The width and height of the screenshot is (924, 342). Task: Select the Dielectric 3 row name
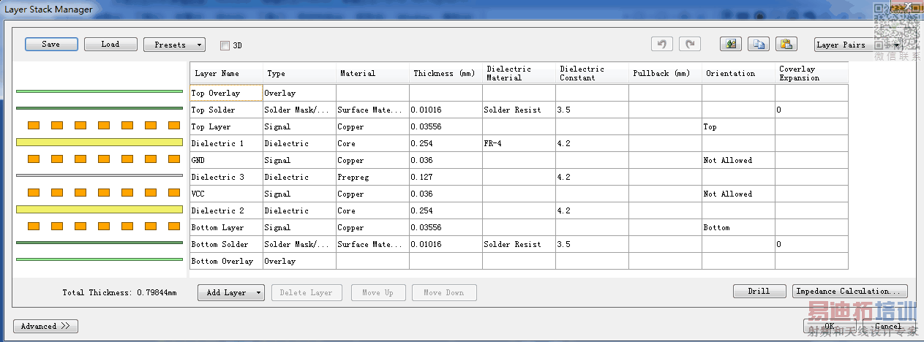(x=226, y=177)
